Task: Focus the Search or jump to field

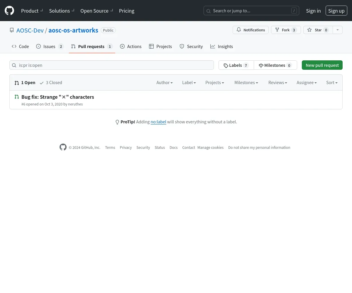Action: pos(251,11)
